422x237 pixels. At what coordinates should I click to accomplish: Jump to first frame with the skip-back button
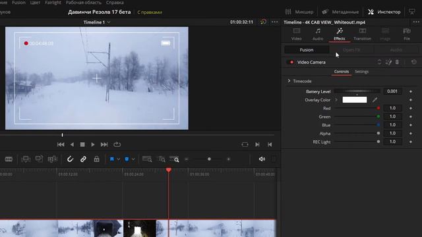61,145
